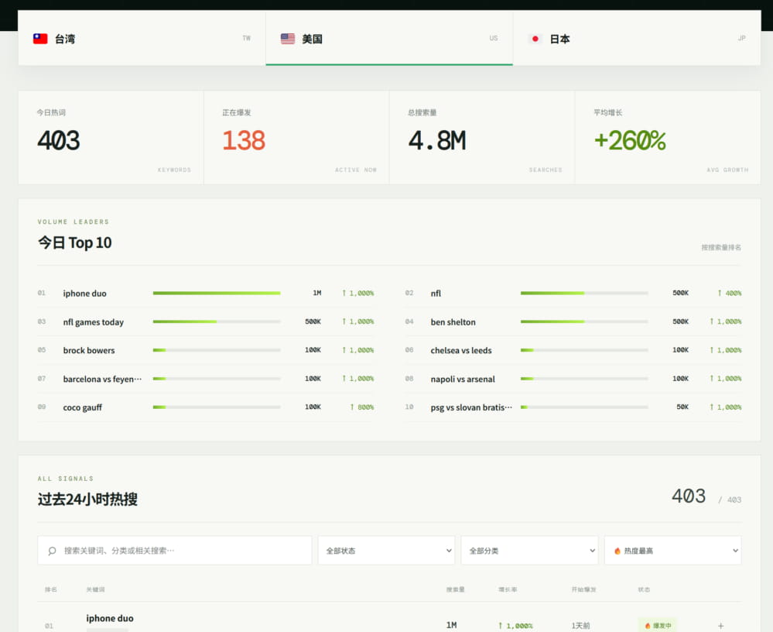Click the 平均增长 +260% stat card
The width and height of the screenshot is (773, 632).
(668, 138)
